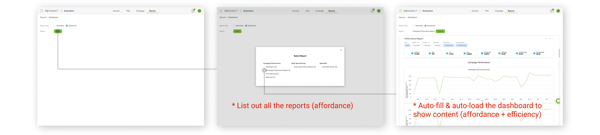Click the Conversion Rate card icon
Viewport: 600px width, 135px height.
[482, 53]
